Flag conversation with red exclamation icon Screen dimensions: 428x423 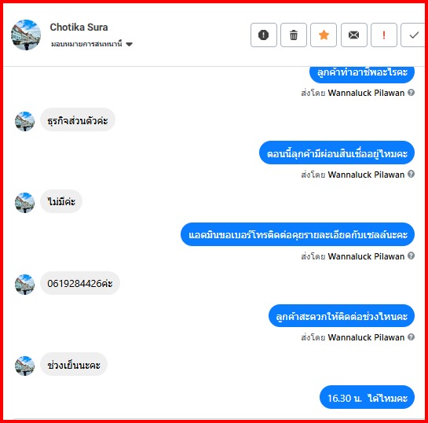(x=384, y=35)
